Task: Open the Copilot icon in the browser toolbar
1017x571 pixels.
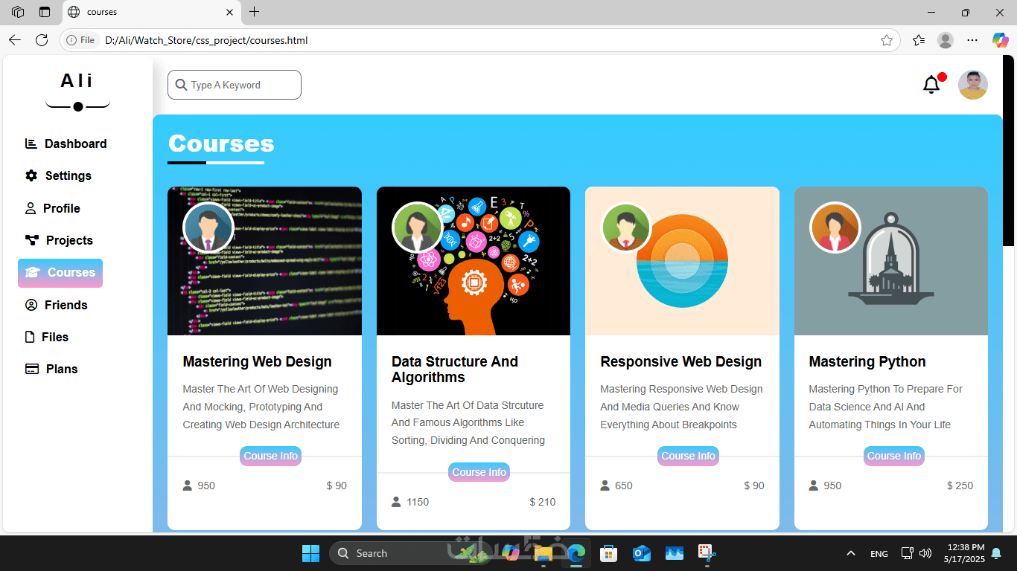Action: 1000,40
